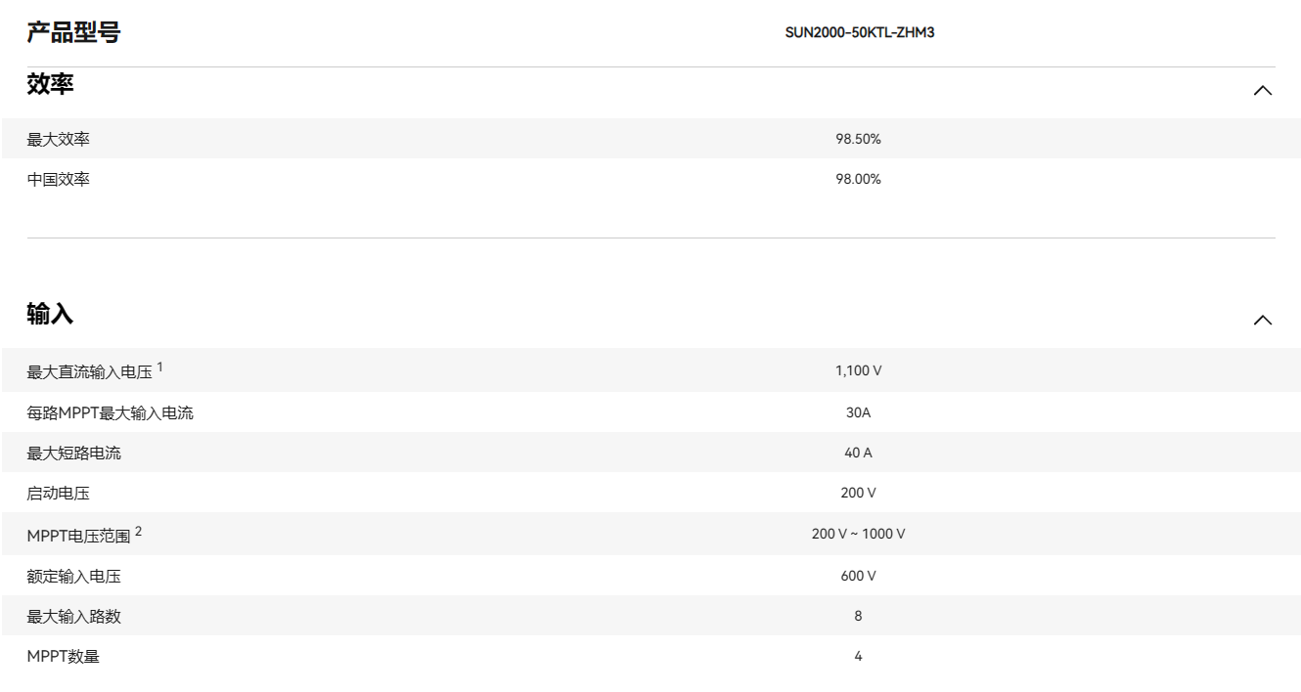Click the 最大效率 row label

59,140
